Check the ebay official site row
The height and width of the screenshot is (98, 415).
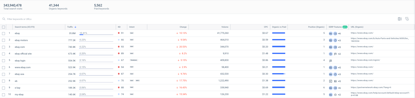pyautogui.click(x=3, y=54)
